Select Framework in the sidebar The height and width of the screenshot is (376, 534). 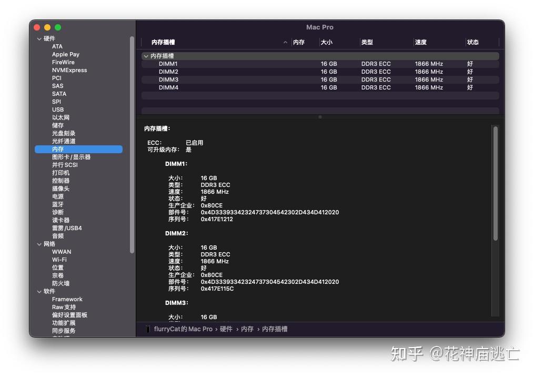(67, 299)
